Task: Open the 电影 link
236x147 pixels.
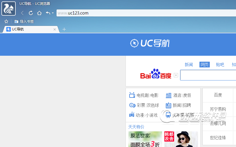Action: click(x=154, y=96)
